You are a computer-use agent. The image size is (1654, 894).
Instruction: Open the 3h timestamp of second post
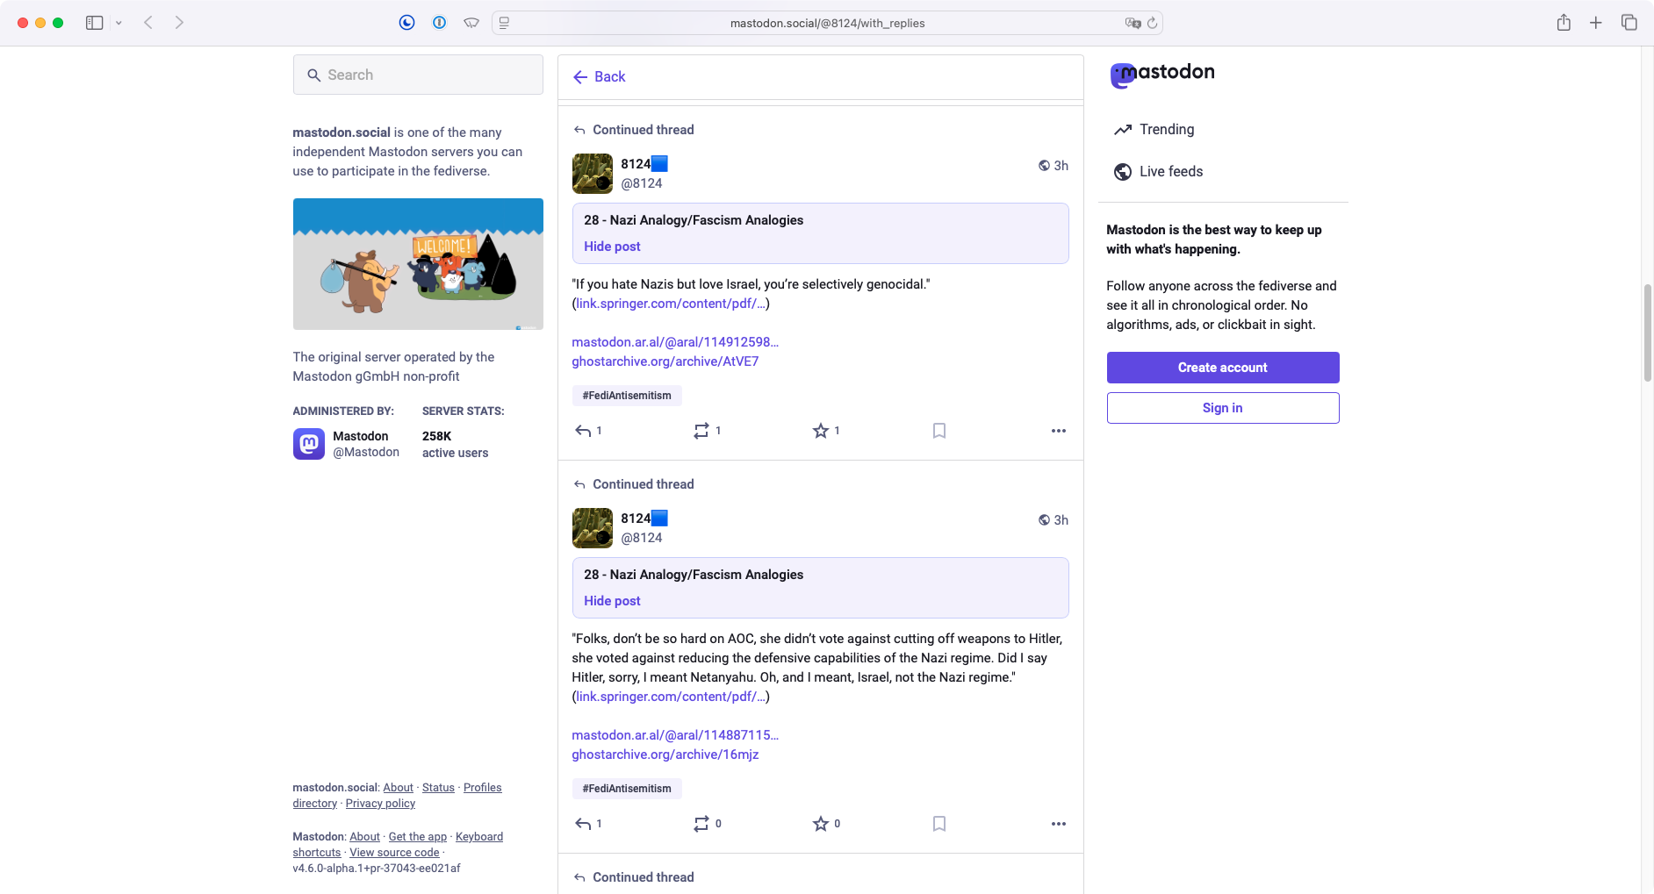tap(1061, 520)
